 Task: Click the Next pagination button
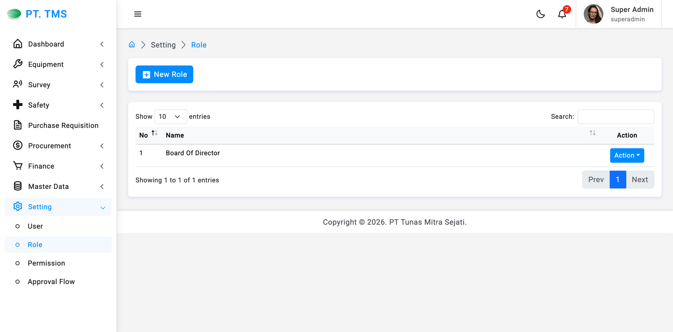pos(639,180)
